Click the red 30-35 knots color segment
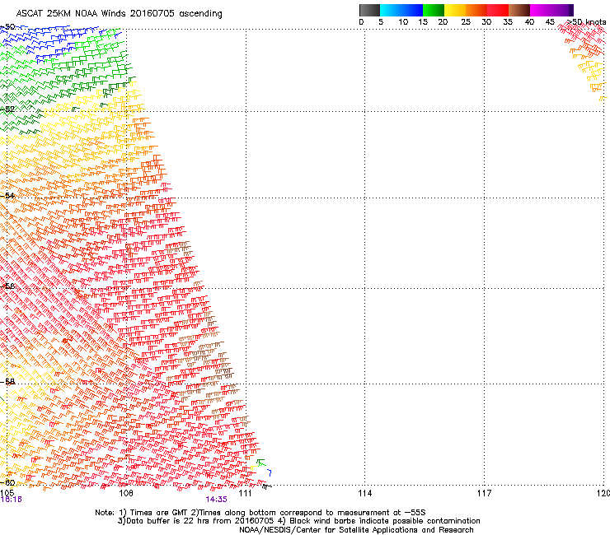The image size is (610, 535). point(498,10)
